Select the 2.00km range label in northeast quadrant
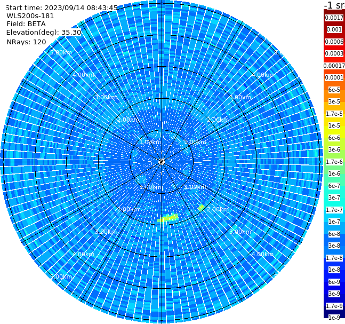Viewport: 345px width, 324px height. (x=218, y=120)
